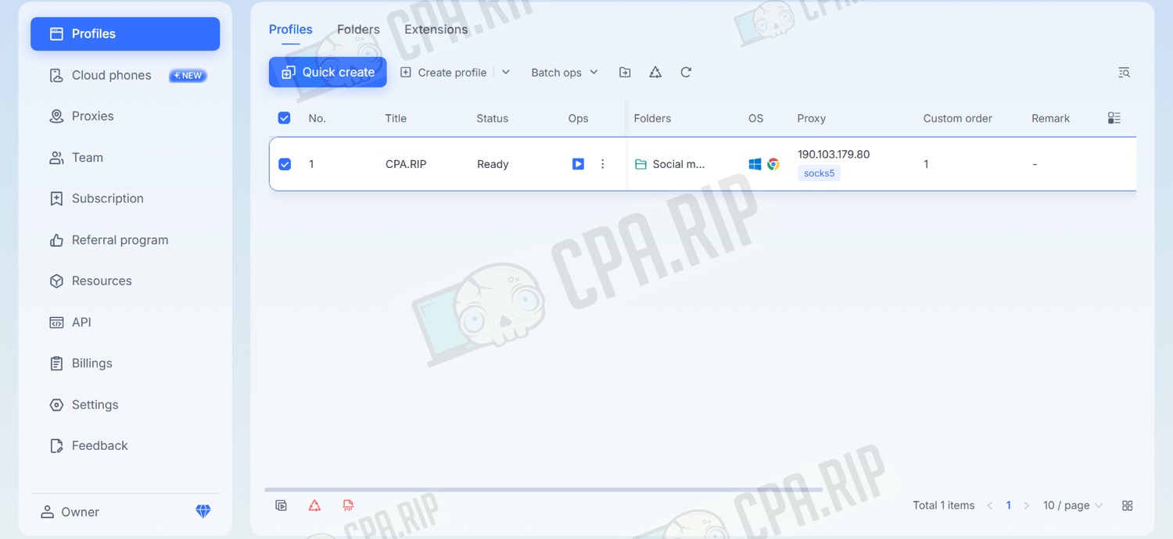The height and width of the screenshot is (539, 1173).
Task: Open the Batch ops dropdown
Action: (564, 73)
